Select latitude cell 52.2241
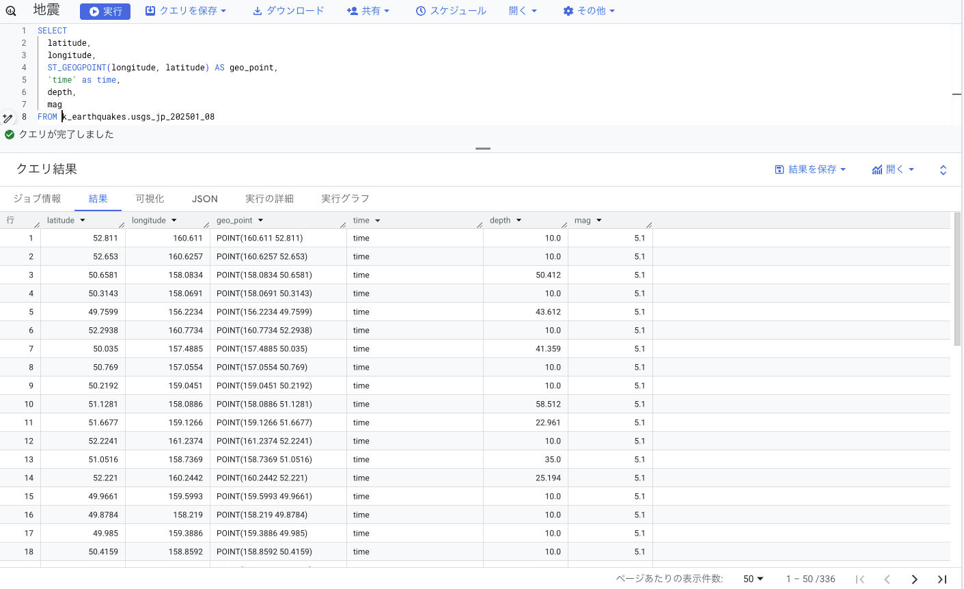 (x=83, y=441)
